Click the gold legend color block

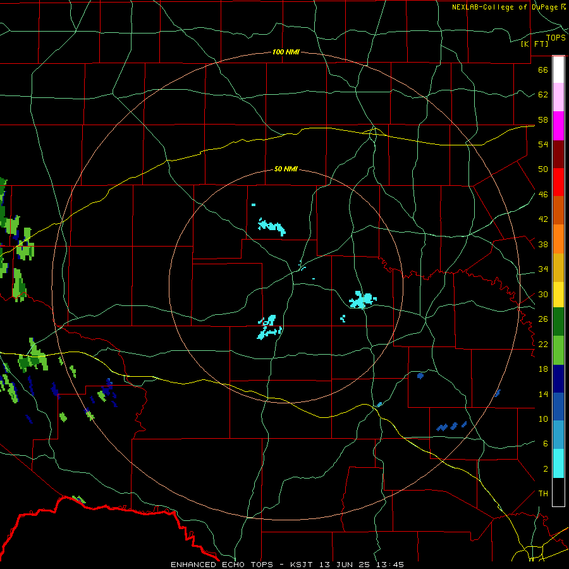tap(558, 267)
